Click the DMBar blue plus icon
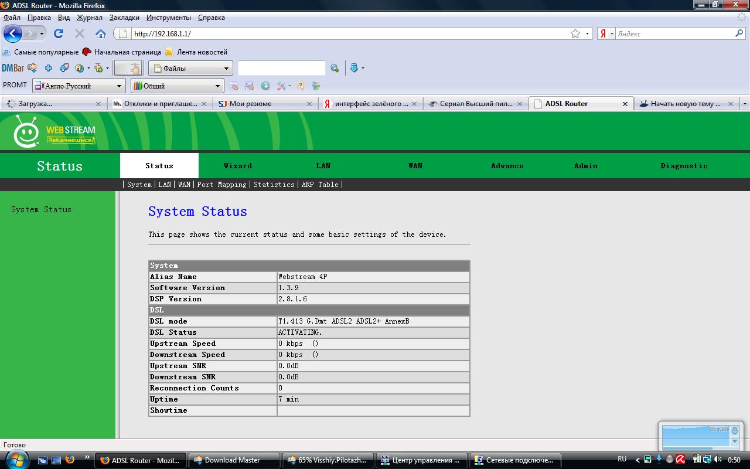This screenshot has height=469, width=750. point(49,68)
